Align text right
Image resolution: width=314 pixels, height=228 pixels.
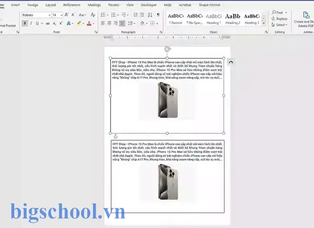116,23
